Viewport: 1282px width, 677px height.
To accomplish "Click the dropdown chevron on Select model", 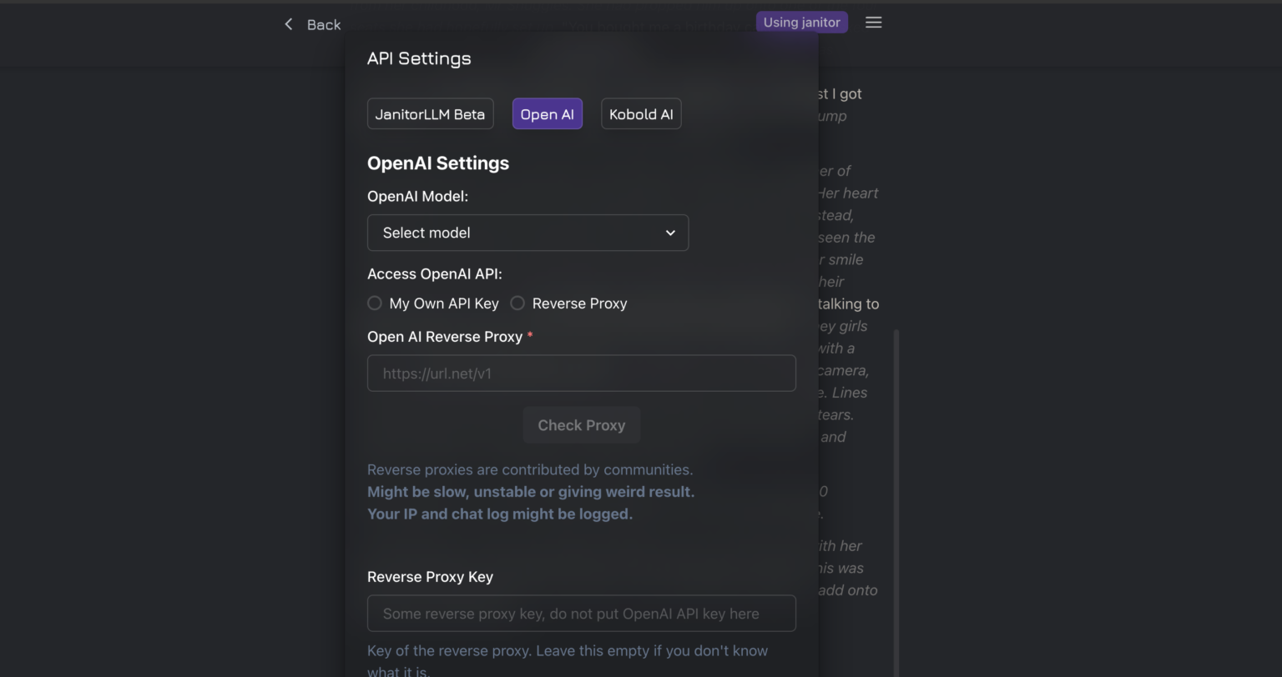I will click(x=670, y=233).
